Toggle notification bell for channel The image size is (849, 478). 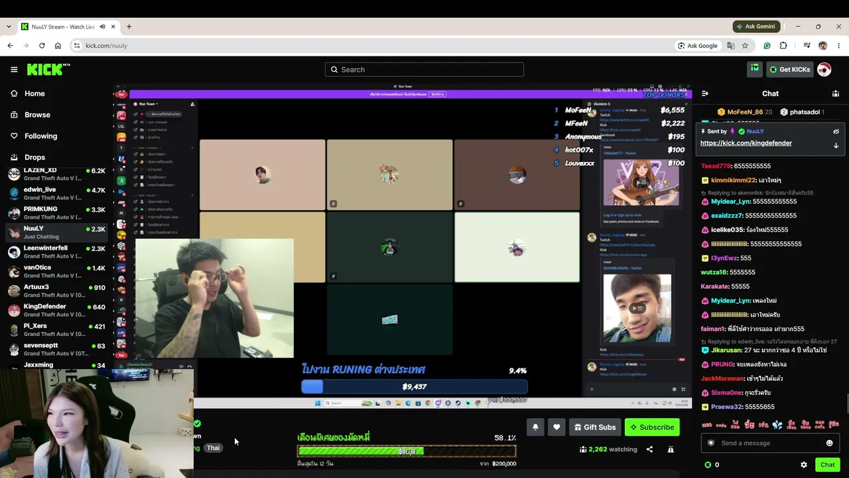pos(535,427)
